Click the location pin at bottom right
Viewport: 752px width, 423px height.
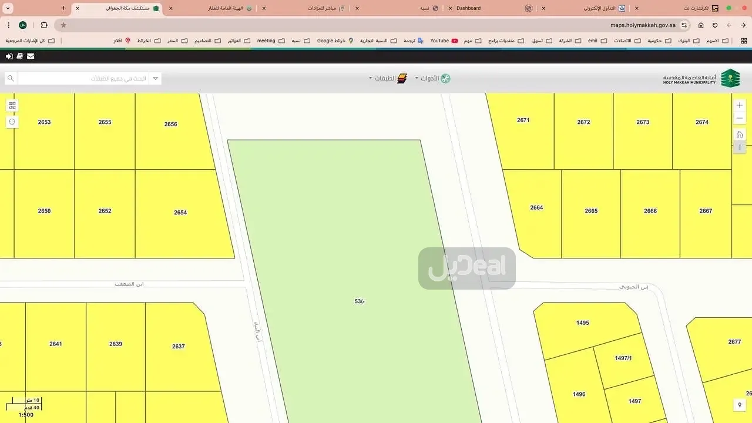pos(740,405)
